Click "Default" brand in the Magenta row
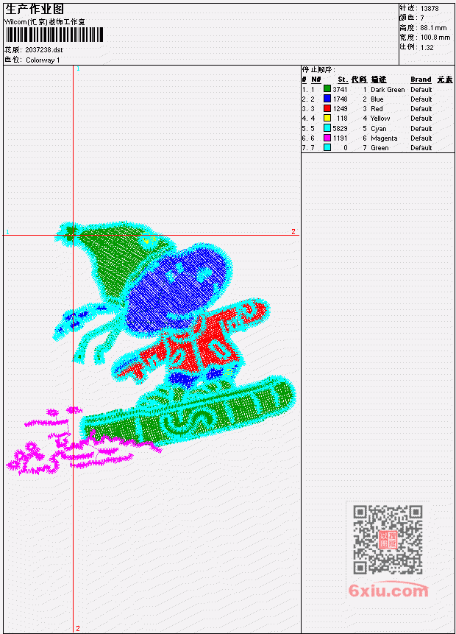Image resolution: width=456 pixels, height=634 pixels. point(421,138)
